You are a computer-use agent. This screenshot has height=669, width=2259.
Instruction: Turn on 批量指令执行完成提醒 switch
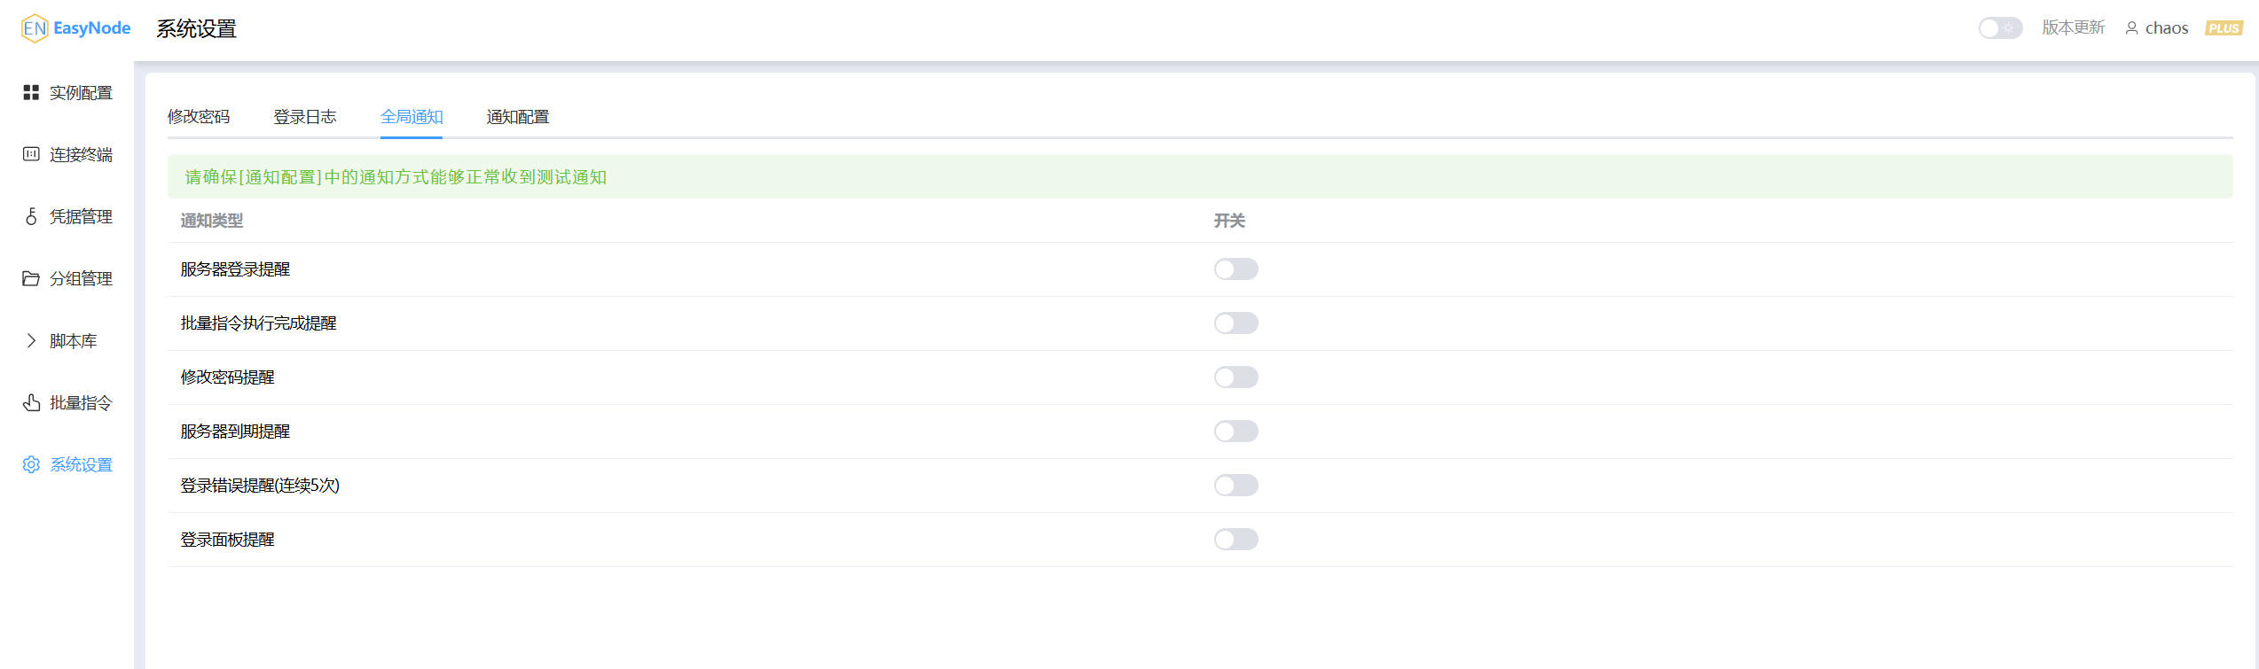1235,323
